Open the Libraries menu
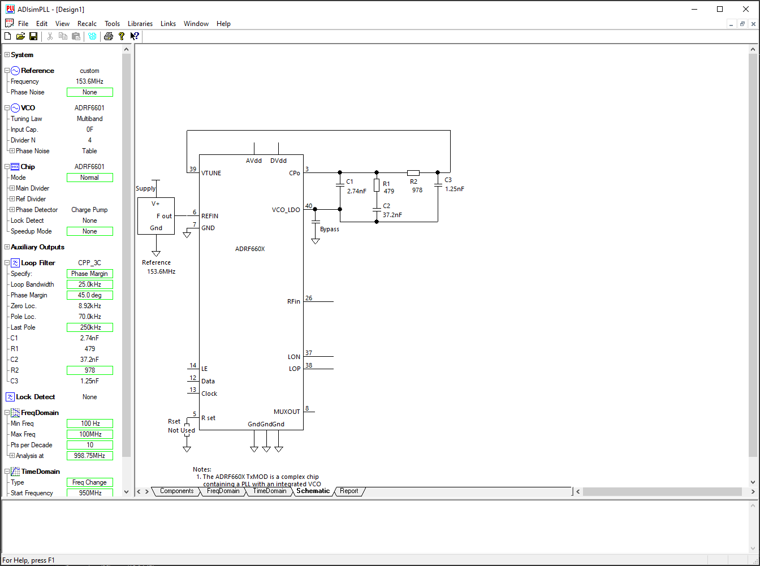The width and height of the screenshot is (760, 566). click(140, 24)
